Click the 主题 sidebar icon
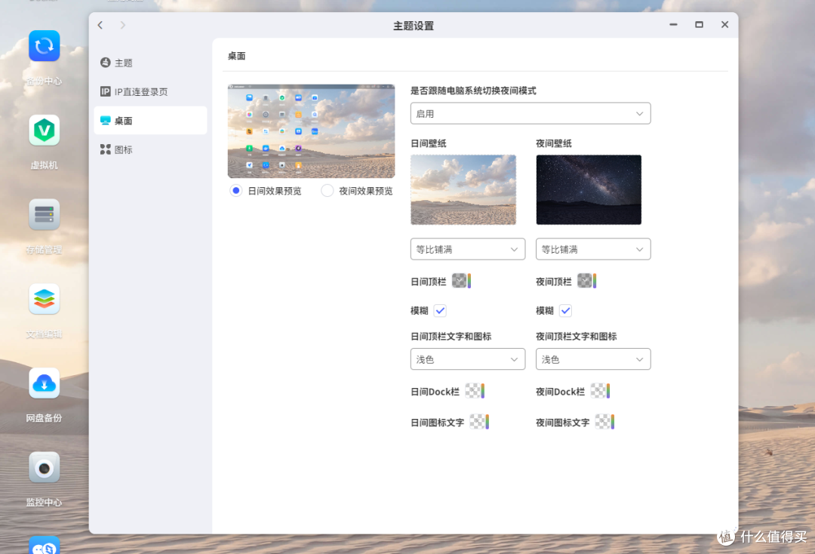 (105, 63)
